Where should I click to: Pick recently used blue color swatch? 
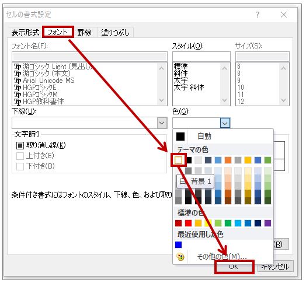click(178, 244)
